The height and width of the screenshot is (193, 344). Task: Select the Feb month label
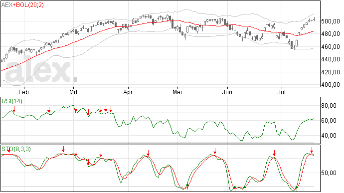point(23,92)
